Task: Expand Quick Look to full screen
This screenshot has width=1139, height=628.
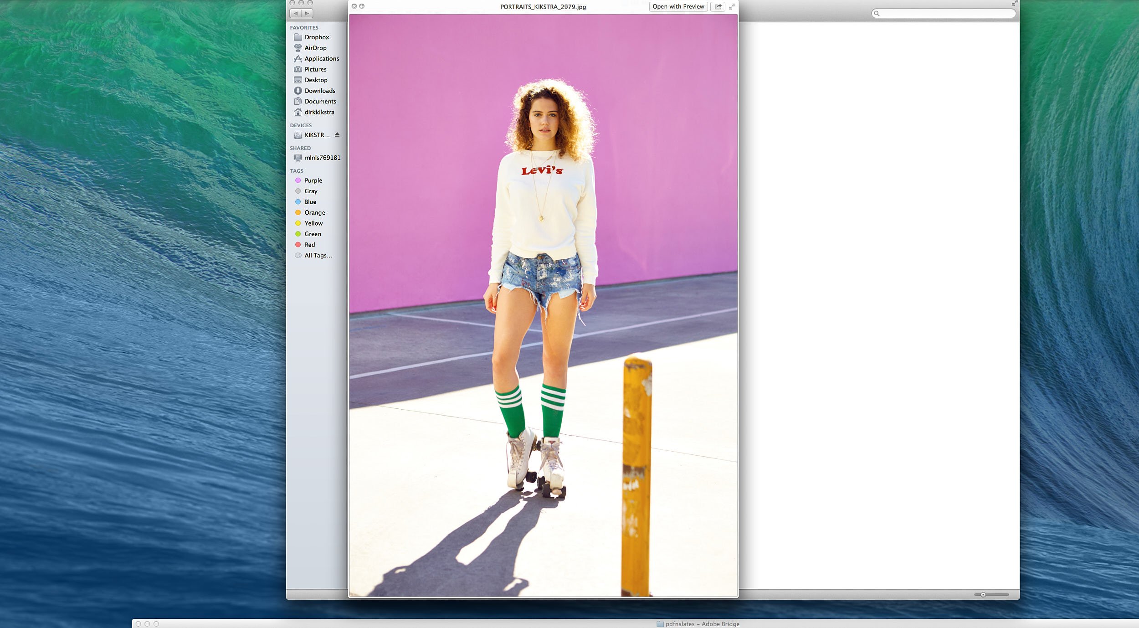Action: pos(732,6)
